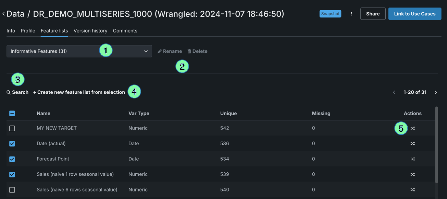
Task: Click the shuffle action icon for Forecast Point
Action: 412,159
